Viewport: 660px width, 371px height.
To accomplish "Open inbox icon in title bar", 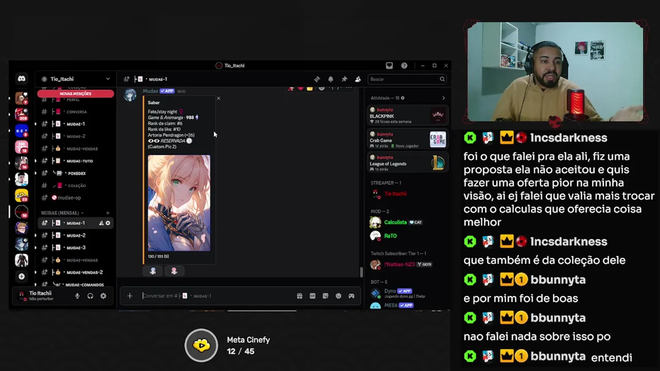I will click(x=389, y=65).
